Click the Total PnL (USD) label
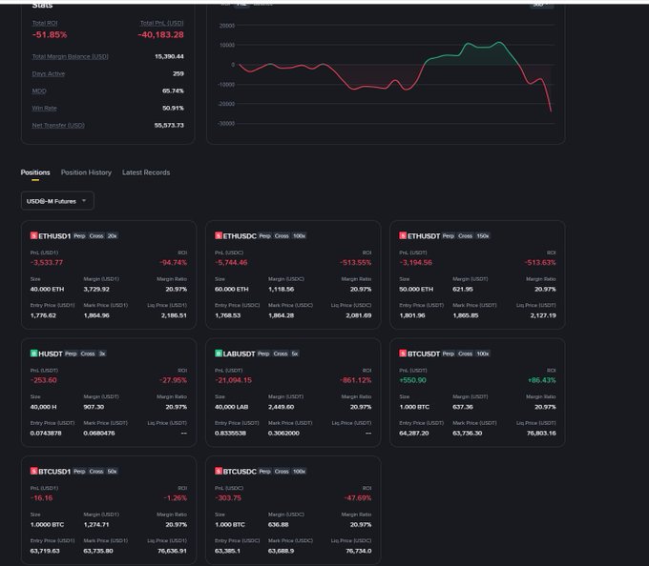The width and height of the screenshot is (649, 566). [162, 23]
